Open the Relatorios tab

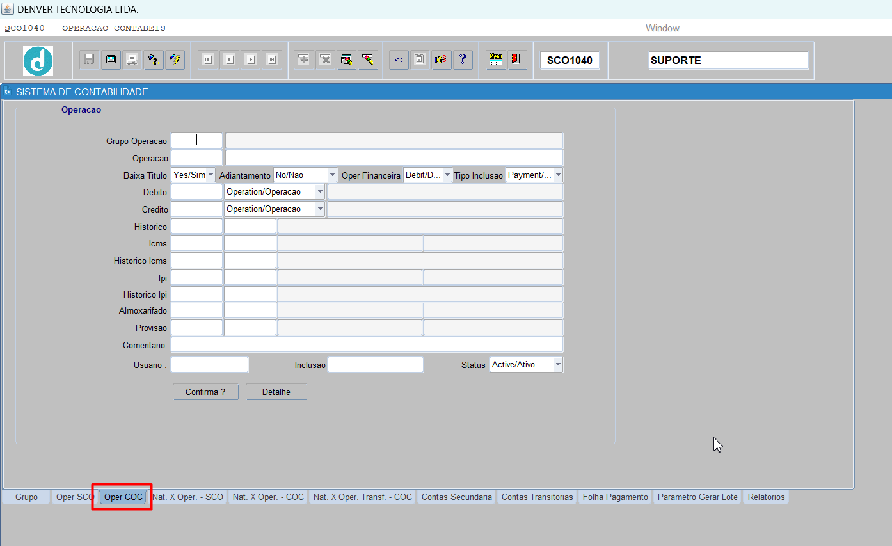[x=766, y=497]
